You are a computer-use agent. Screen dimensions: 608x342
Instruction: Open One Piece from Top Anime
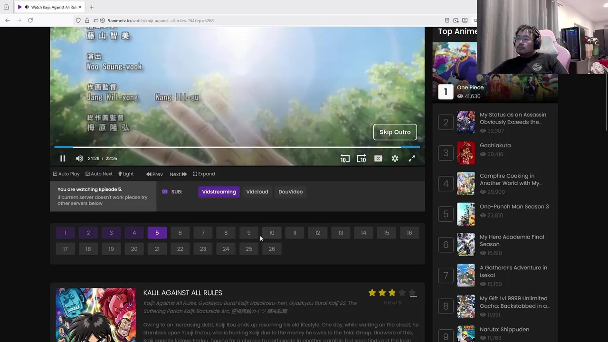pyautogui.click(x=470, y=87)
